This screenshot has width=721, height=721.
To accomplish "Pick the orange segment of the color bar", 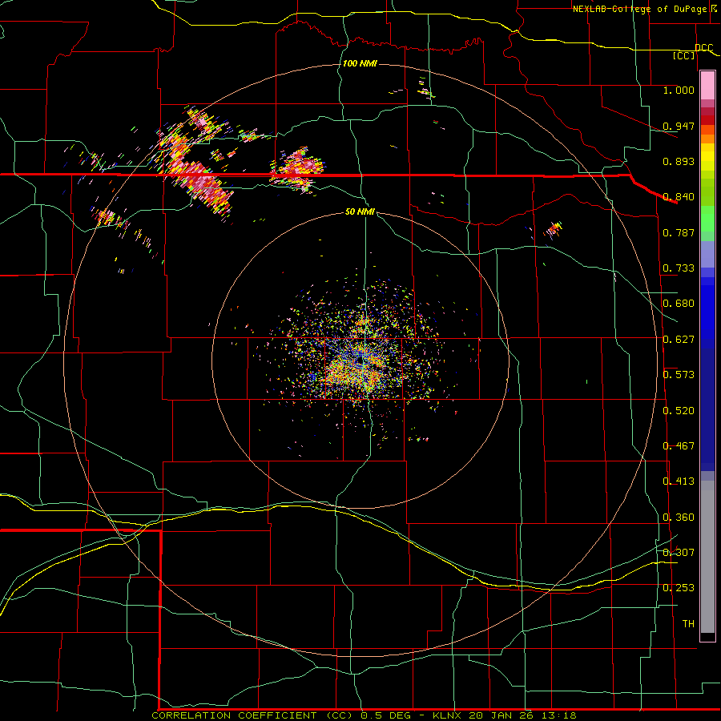I will (x=707, y=139).
